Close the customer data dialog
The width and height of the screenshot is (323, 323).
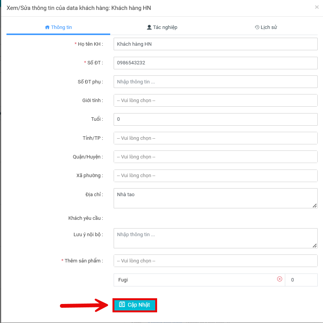point(317,7)
